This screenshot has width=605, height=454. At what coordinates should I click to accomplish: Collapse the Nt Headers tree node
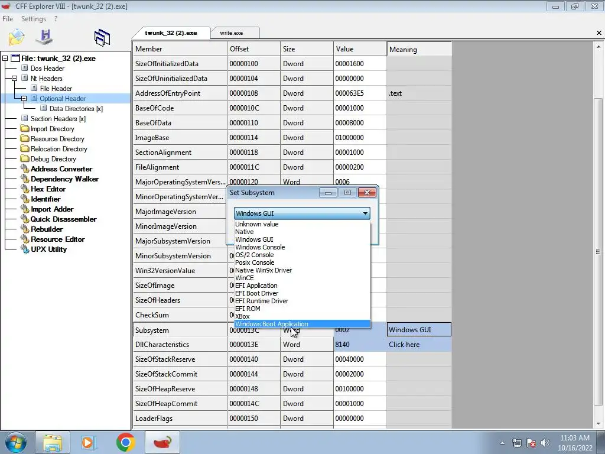tap(14, 79)
